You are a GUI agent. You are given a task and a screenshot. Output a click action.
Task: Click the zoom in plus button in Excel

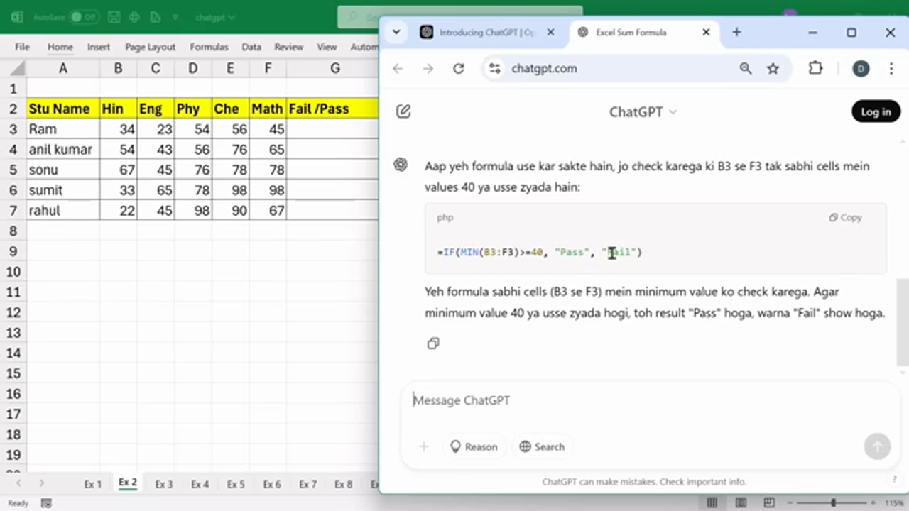[874, 503]
